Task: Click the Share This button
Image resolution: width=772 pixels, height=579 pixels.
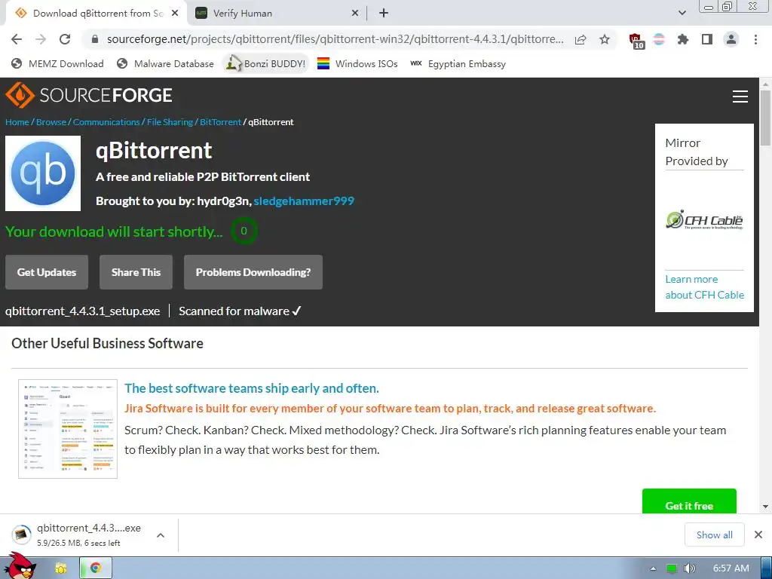Action: pyautogui.click(x=136, y=272)
